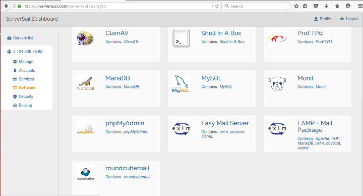This screenshot has height=196, width=363.
Task: Click the green padlock site security icon
Action: (20, 6)
